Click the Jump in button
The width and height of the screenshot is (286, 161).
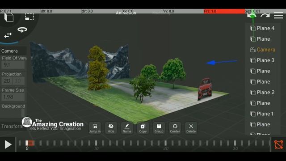pos(95,128)
